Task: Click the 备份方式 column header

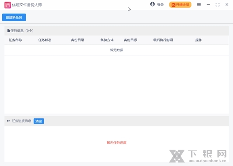Action: click(107, 40)
